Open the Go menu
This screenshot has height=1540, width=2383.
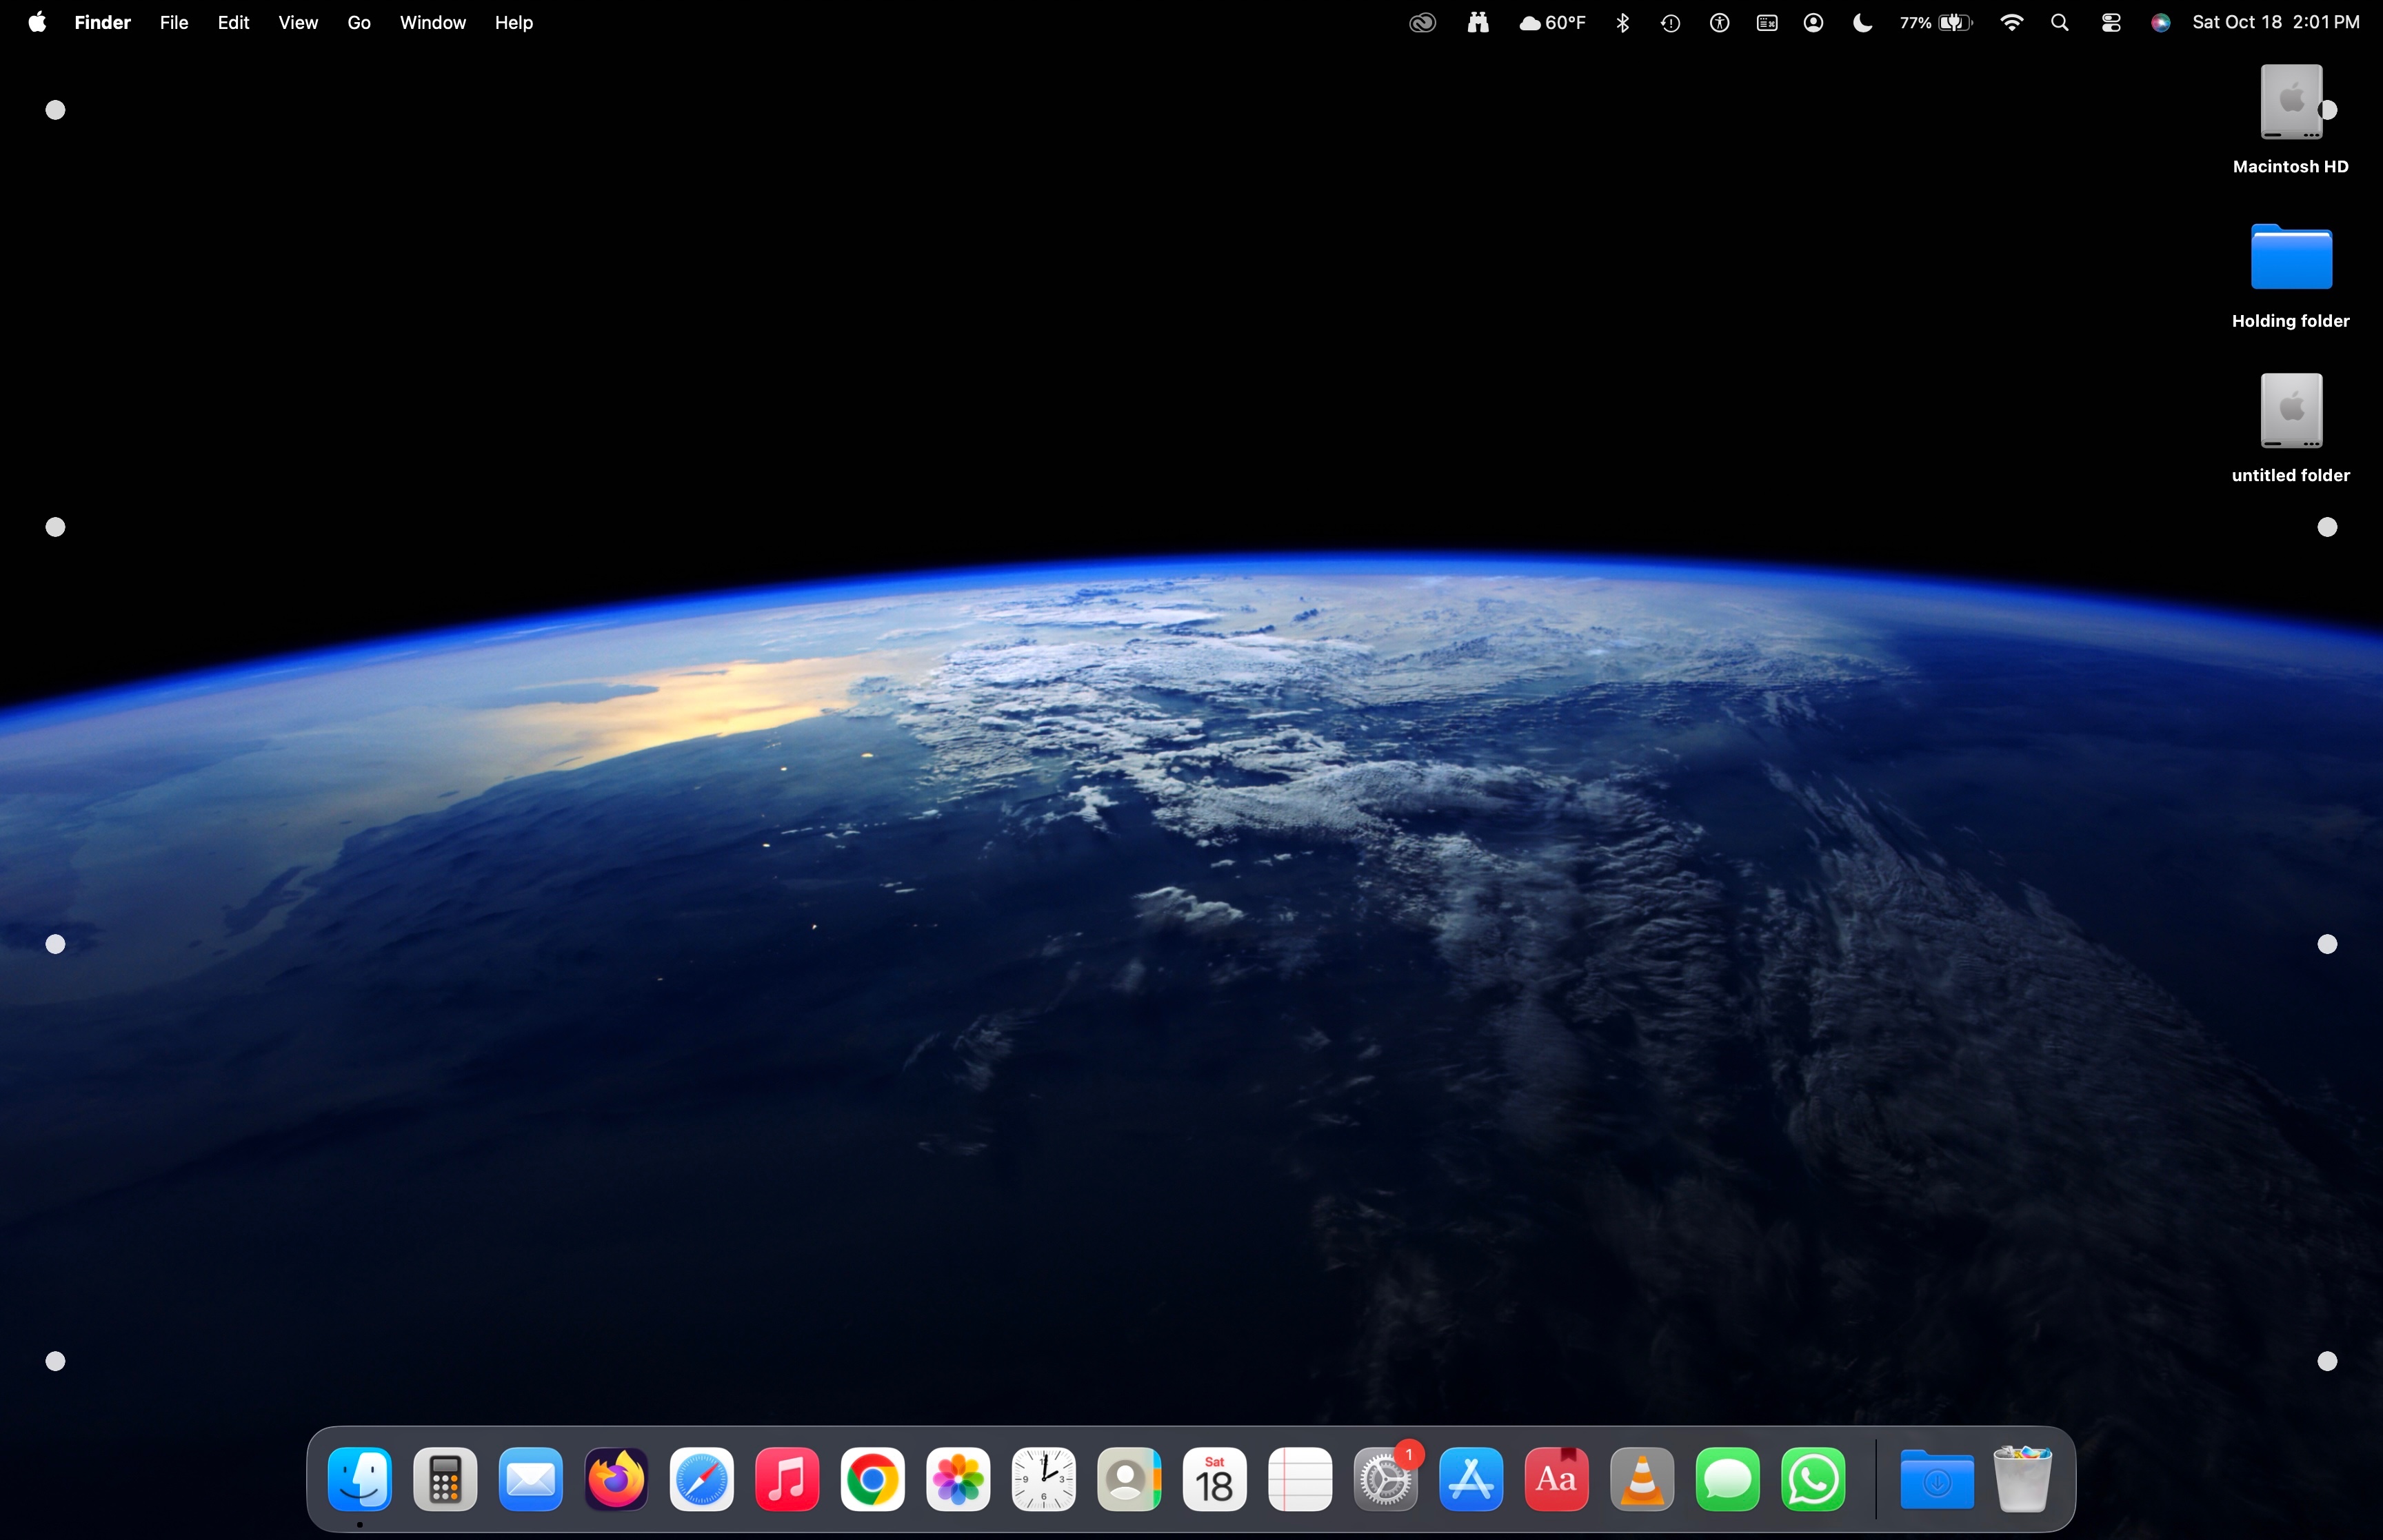pos(358,23)
